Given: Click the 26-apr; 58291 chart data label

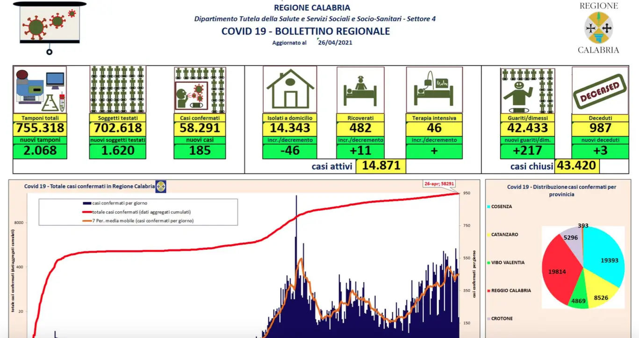Looking at the screenshot, I should click(x=439, y=184).
